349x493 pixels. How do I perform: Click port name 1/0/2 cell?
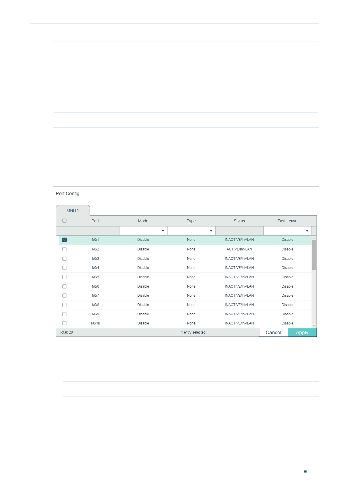tap(95, 249)
